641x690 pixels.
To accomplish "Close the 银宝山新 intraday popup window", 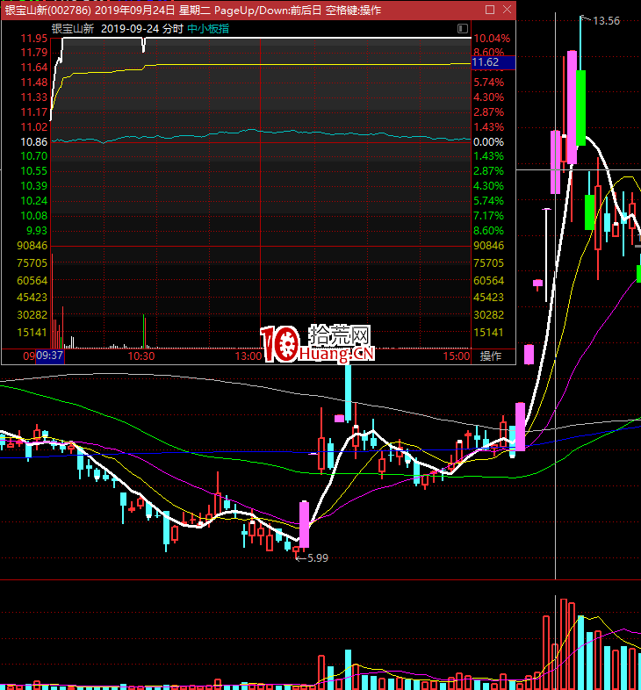I will 507,10.
